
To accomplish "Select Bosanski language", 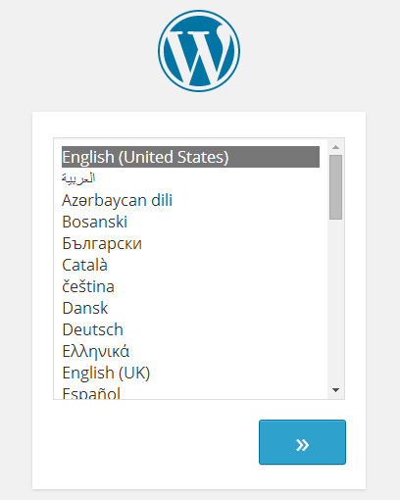I will pos(190,222).
